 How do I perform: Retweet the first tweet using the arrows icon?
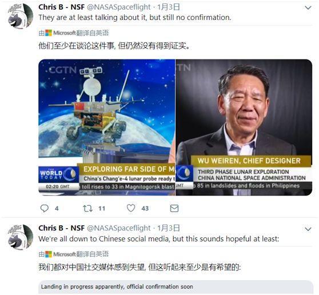tap(87, 208)
